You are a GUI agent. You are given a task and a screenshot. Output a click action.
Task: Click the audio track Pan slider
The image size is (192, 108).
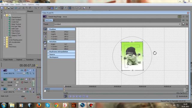tap(16, 85)
